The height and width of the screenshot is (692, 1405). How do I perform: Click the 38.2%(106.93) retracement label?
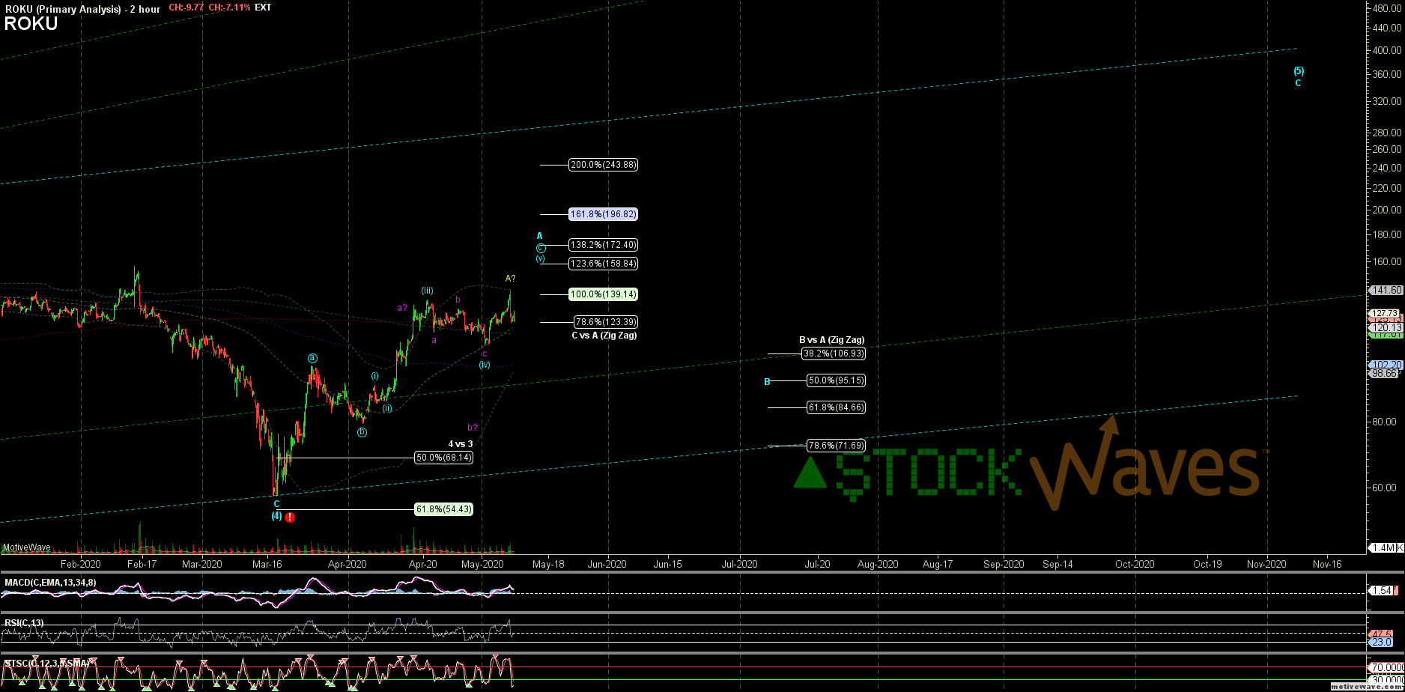pyautogui.click(x=833, y=353)
